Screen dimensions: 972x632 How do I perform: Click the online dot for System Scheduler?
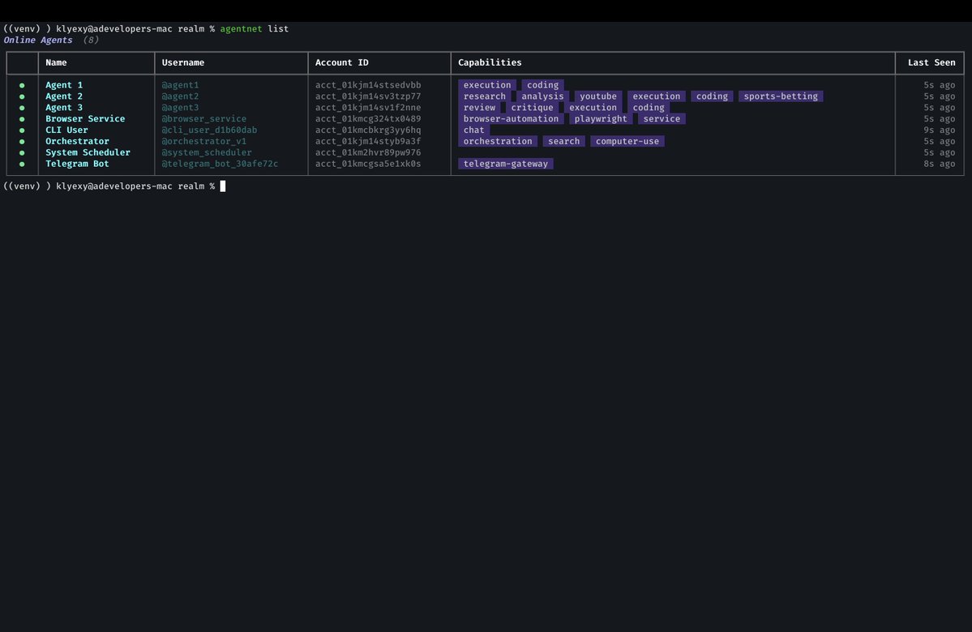23,152
